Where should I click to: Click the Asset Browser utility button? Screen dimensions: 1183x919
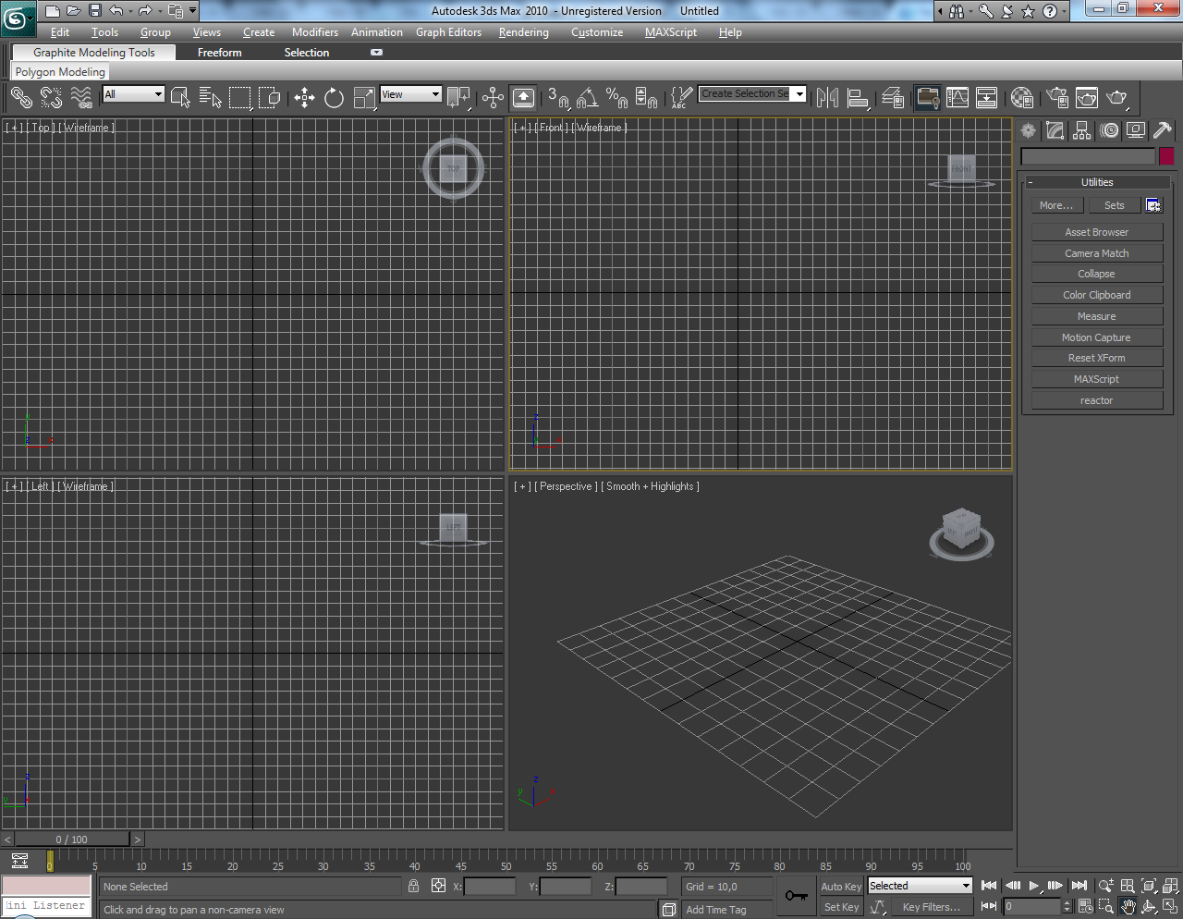click(x=1097, y=232)
